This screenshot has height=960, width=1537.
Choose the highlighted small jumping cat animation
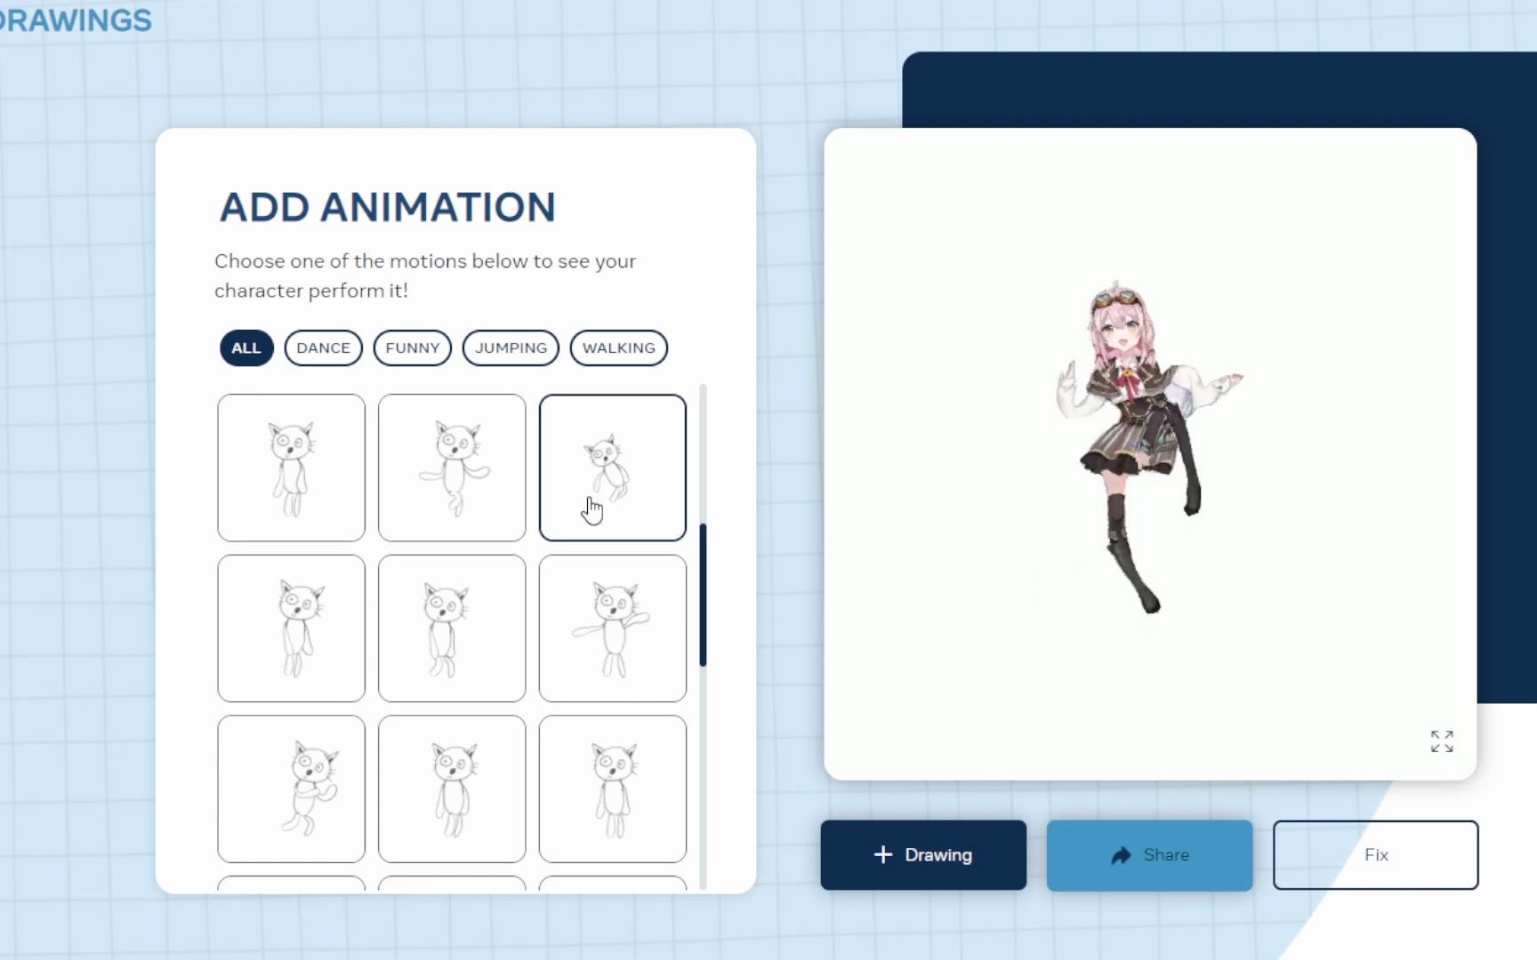(x=613, y=468)
